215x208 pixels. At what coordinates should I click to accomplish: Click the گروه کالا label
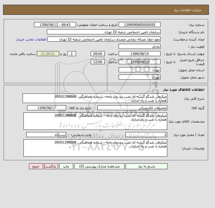point(198,108)
